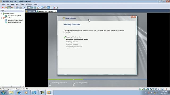
Task: Click the 'Completing installation' step
Action: pos(74,46)
